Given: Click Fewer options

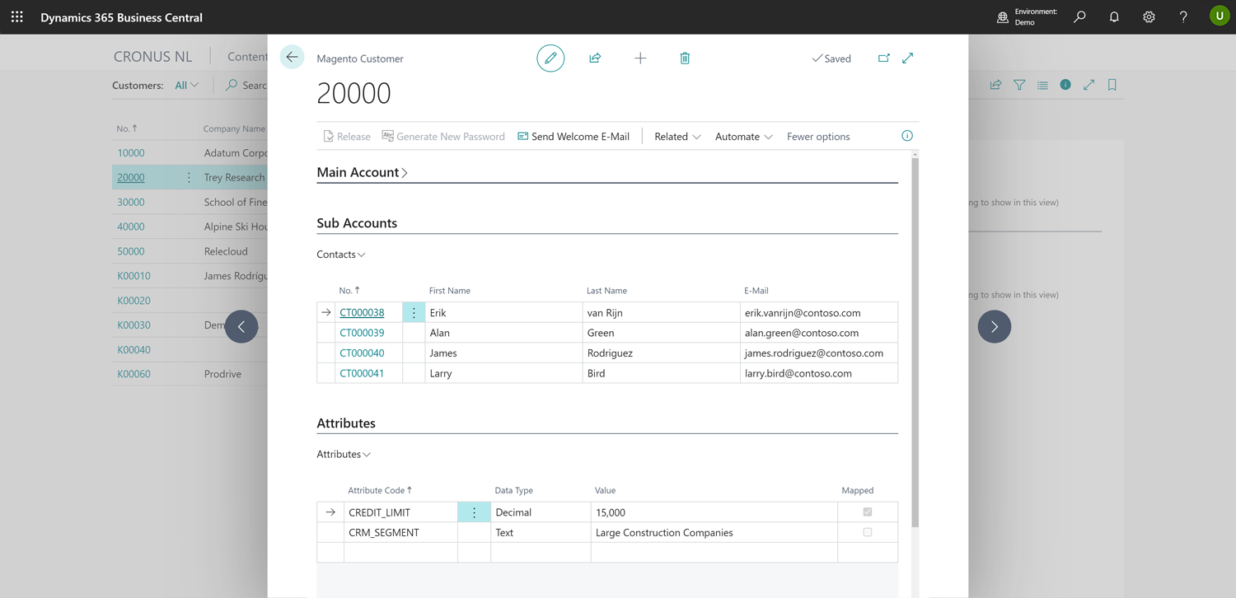Looking at the screenshot, I should pyautogui.click(x=818, y=137).
